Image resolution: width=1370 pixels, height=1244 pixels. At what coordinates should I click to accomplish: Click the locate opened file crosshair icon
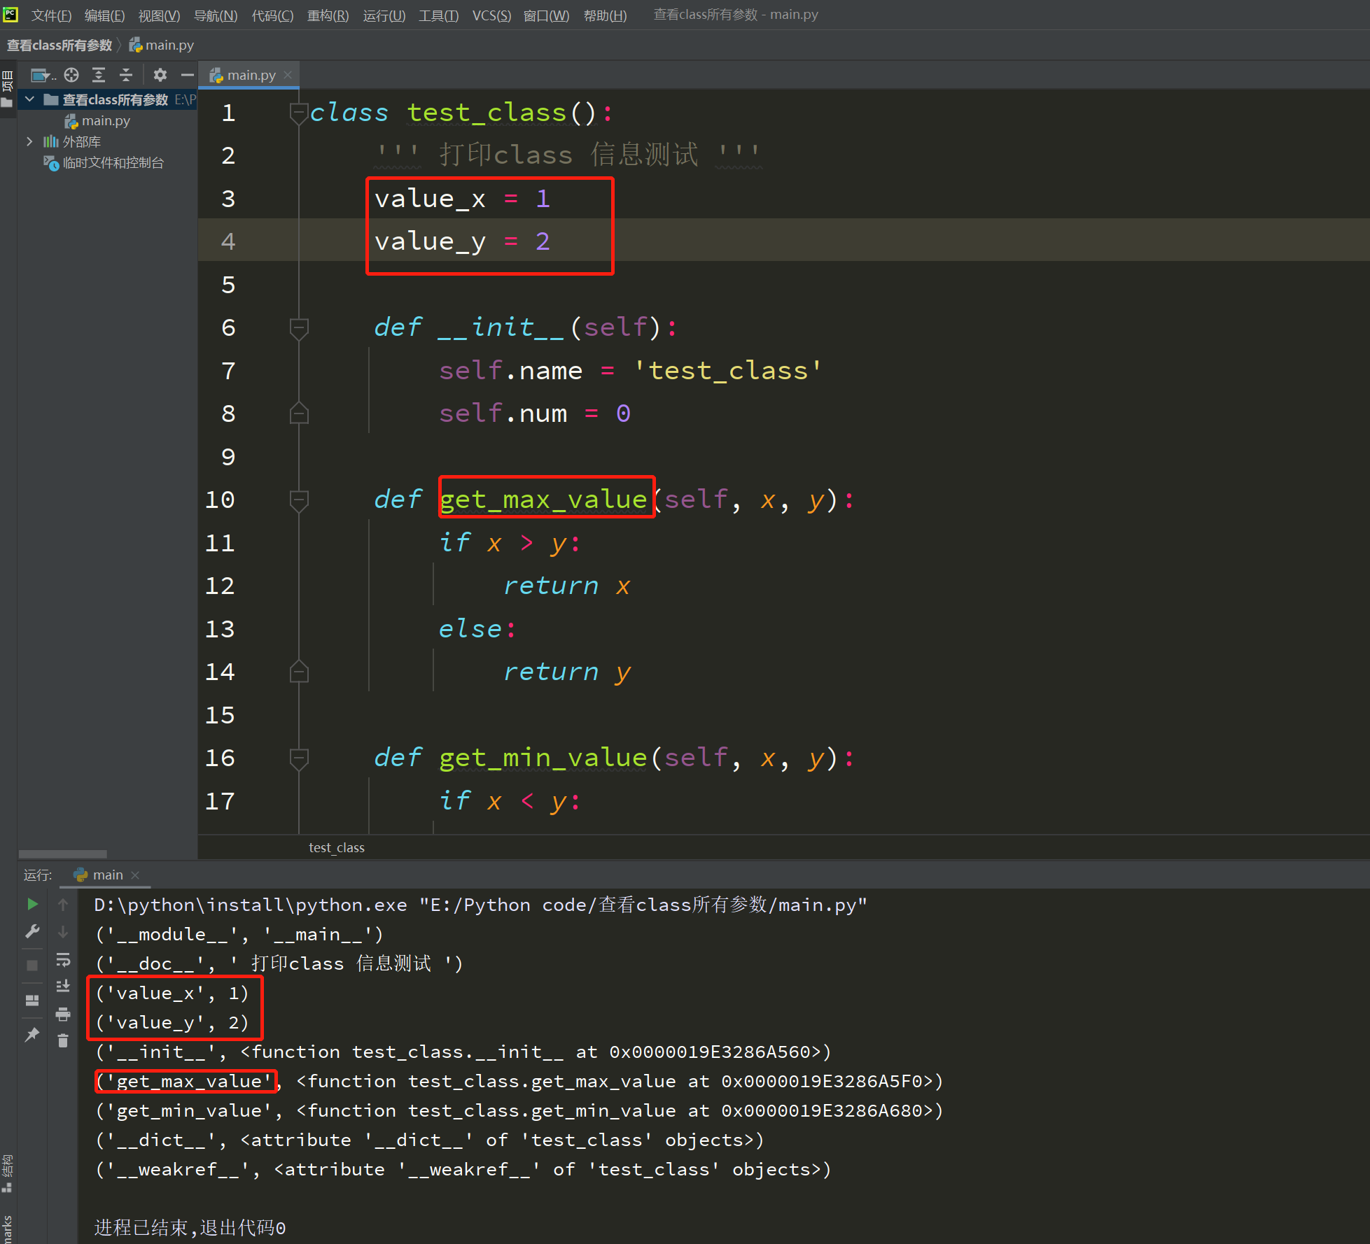(x=71, y=75)
